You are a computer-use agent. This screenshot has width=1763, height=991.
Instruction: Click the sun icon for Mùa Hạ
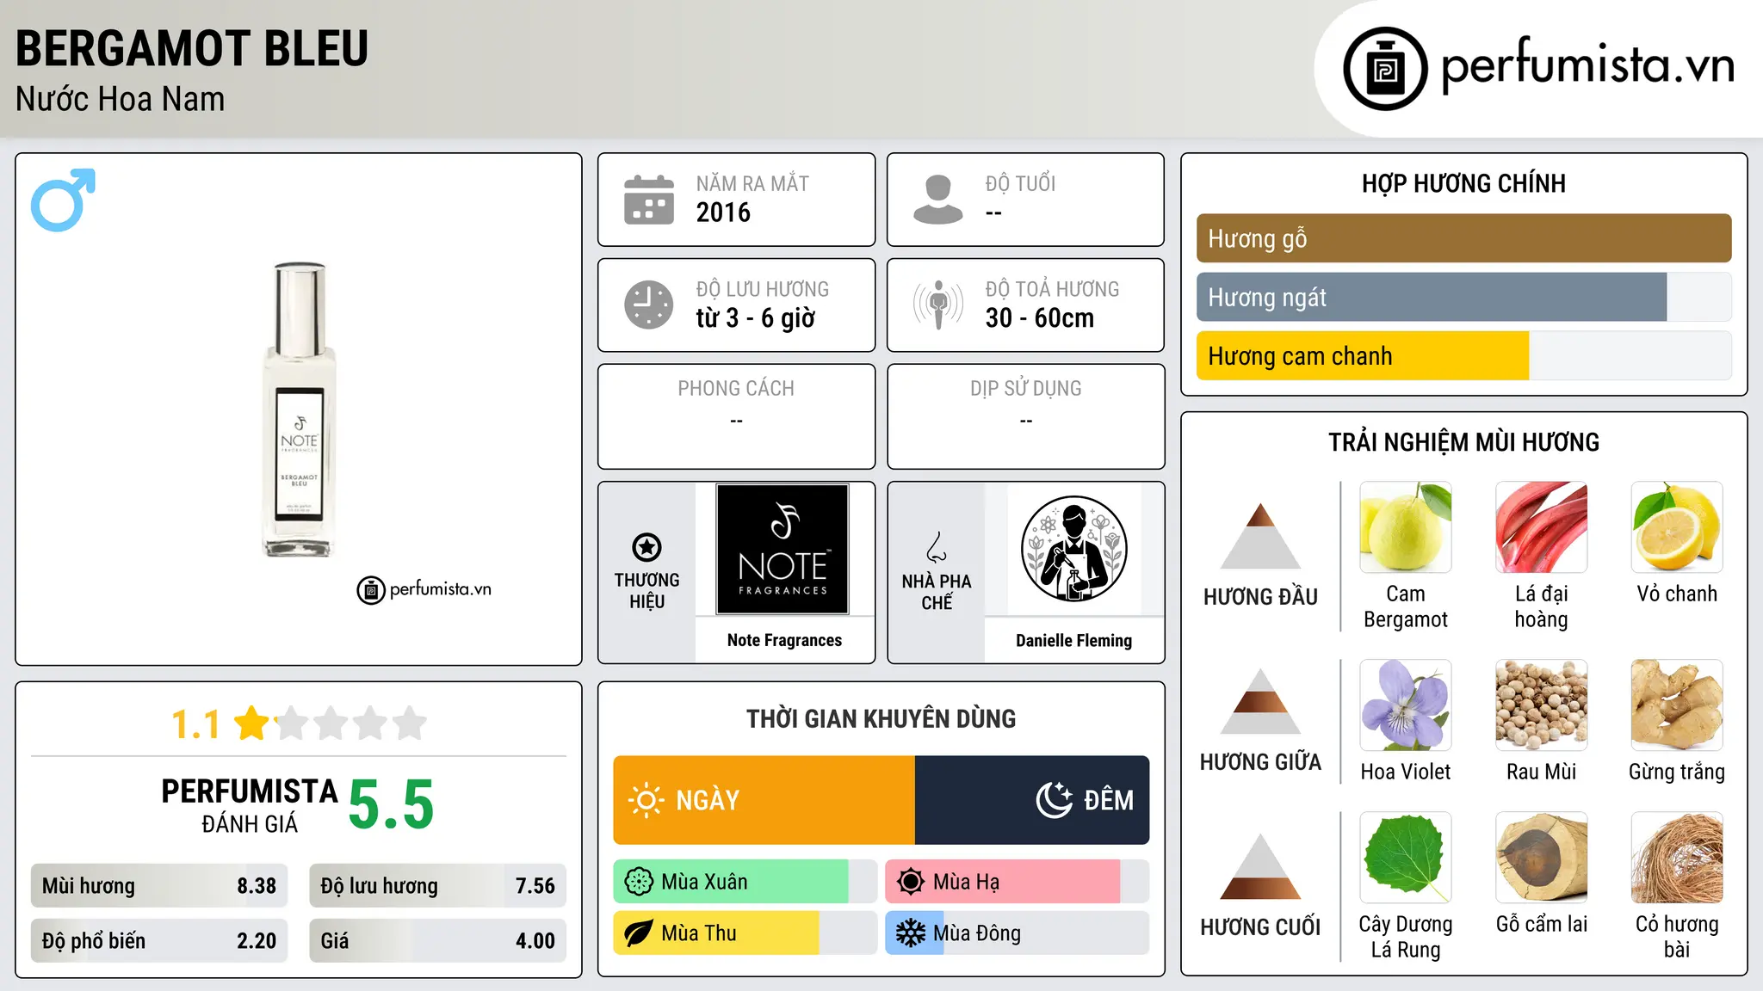911,882
